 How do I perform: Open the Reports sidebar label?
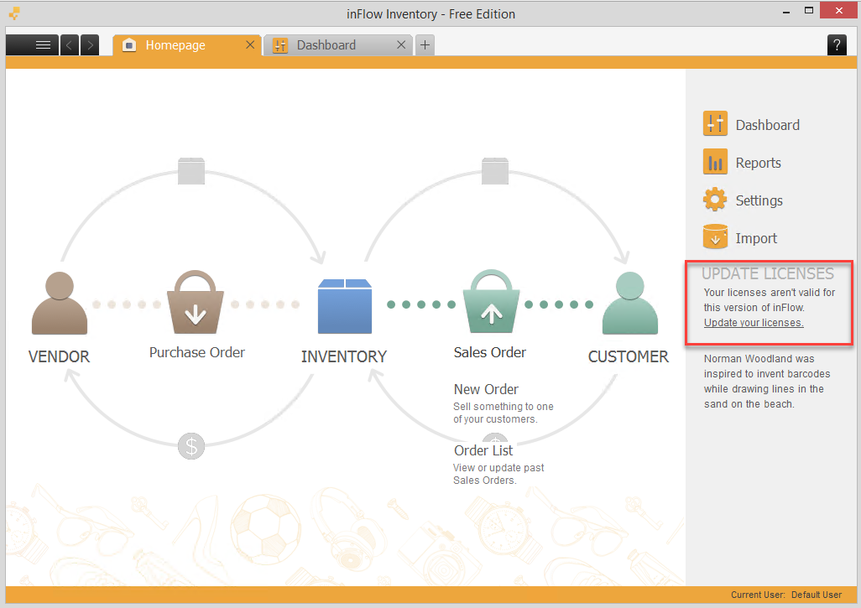click(758, 163)
